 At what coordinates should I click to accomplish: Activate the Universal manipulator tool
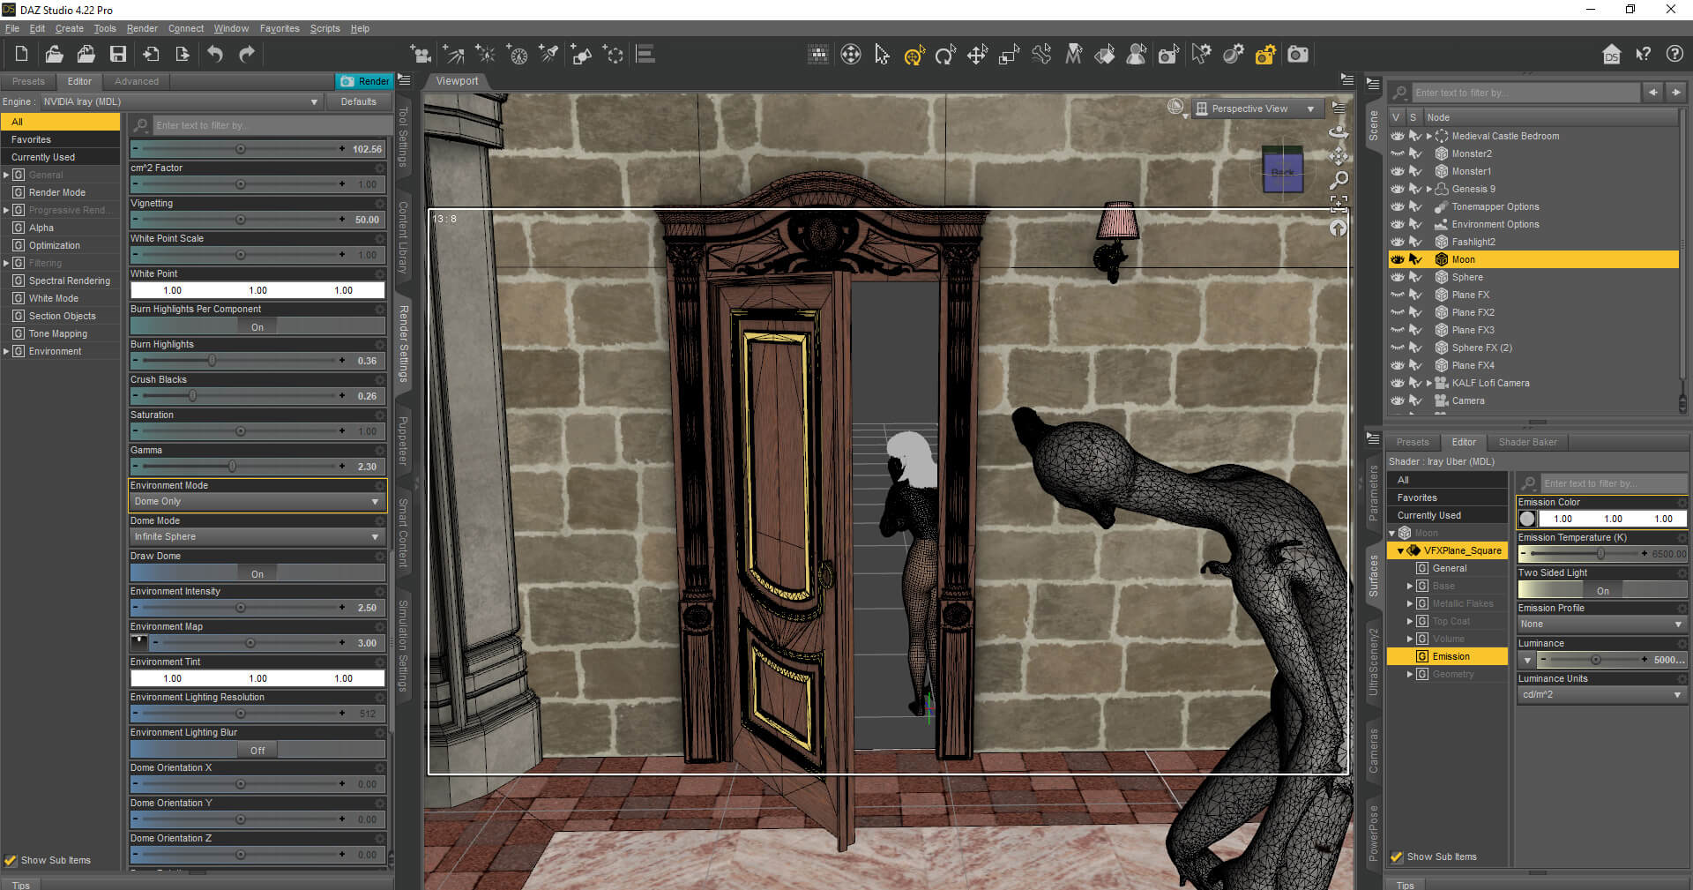click(914, 55)
